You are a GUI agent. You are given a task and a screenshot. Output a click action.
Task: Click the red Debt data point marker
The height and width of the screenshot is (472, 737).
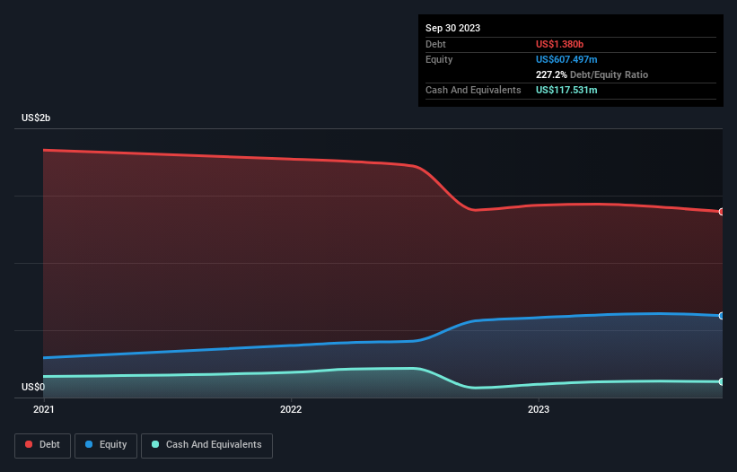pos(722,212)
